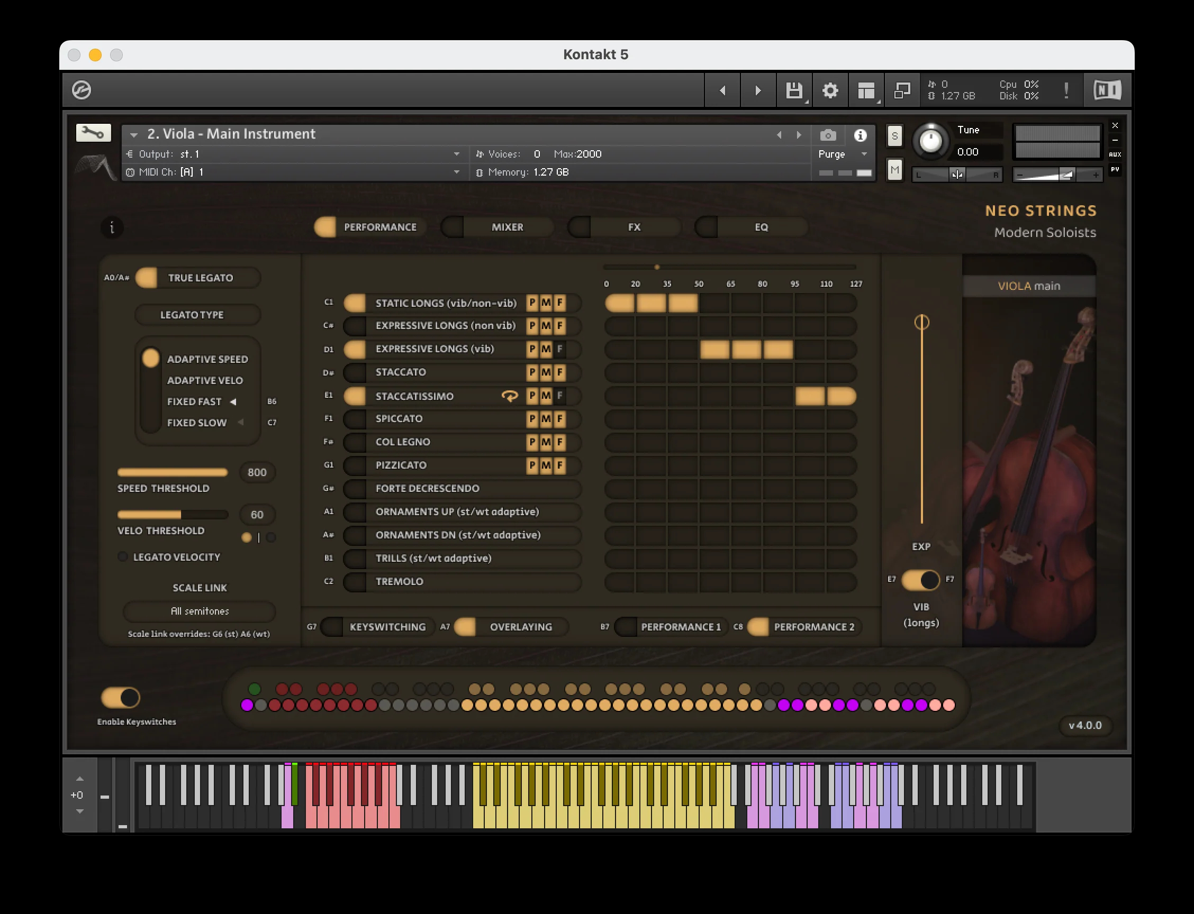Select the P dynamic for STATIC LONGS
Image resolution: width=1194 pixels, height=914 pixels.
point(532,303)
